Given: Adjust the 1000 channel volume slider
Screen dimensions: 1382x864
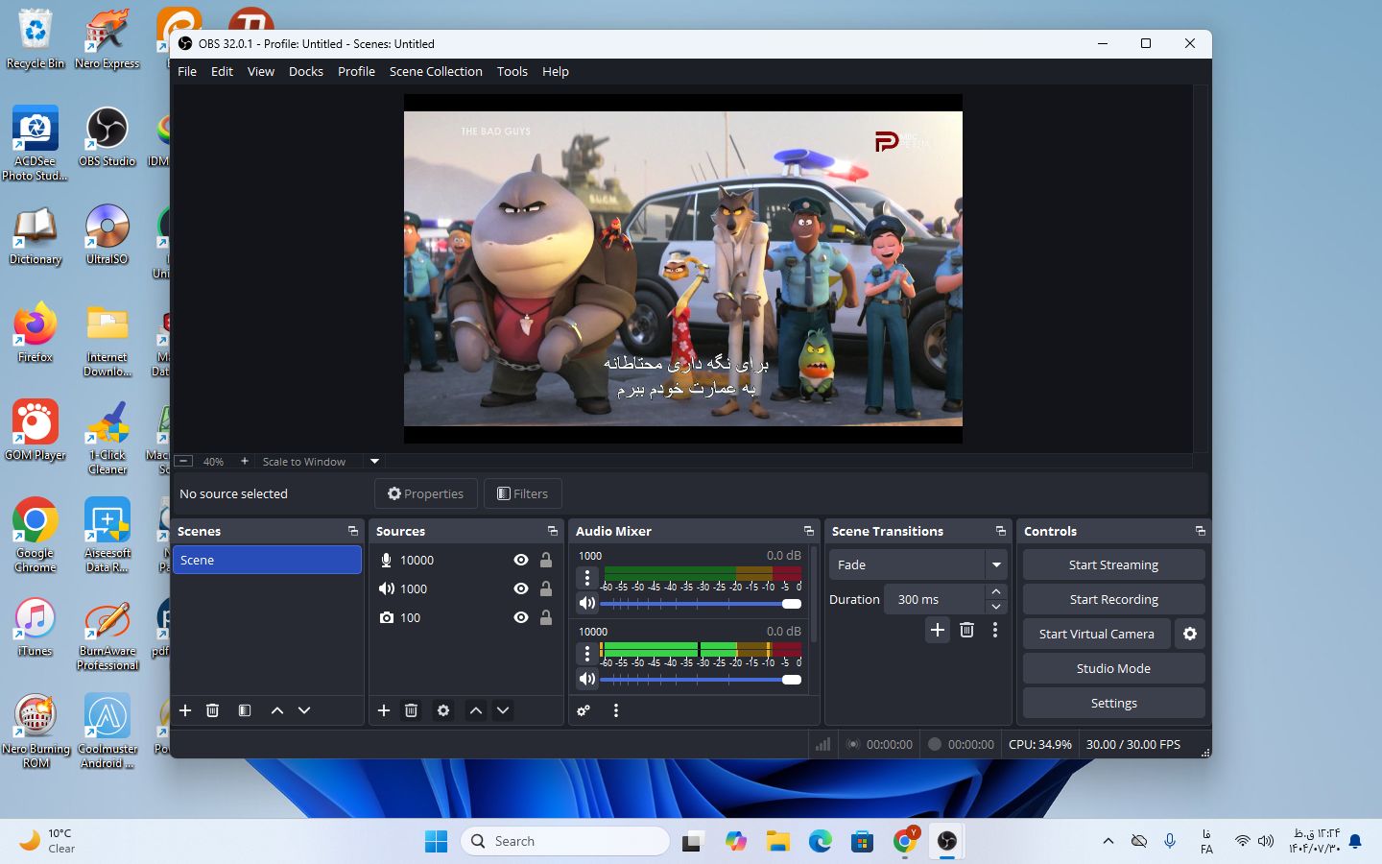Looking at the screenshot, I should [701, 603].
